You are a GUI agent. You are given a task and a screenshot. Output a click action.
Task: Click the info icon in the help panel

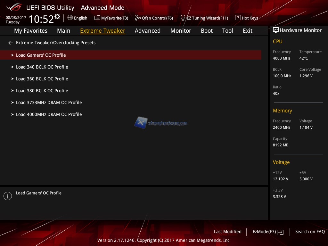(8, 196)
